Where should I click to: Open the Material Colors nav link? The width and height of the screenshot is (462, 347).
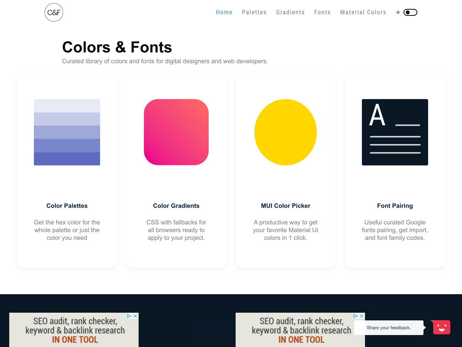pos(363,12)
